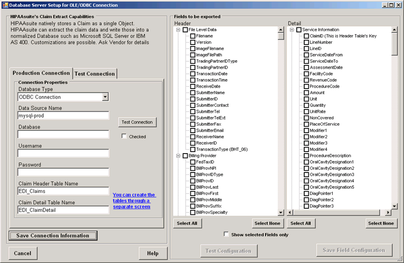Select the TransactionType (BHT_06) item text
Image resolution: width=404 pixels, height=263 pixels.
[x=222, y=149]
